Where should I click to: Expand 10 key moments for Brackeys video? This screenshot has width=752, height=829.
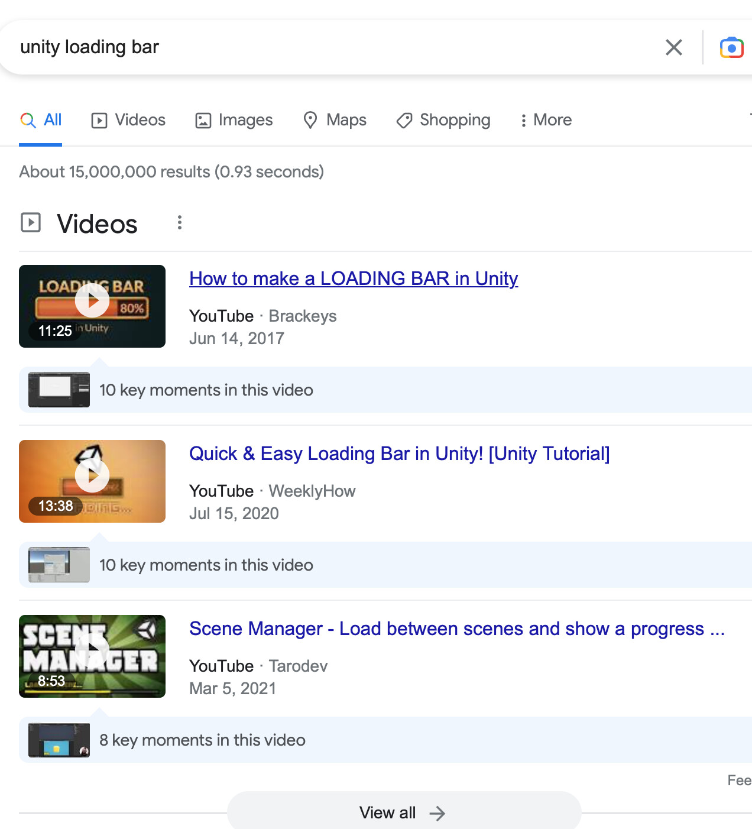[x=206, y=390]
